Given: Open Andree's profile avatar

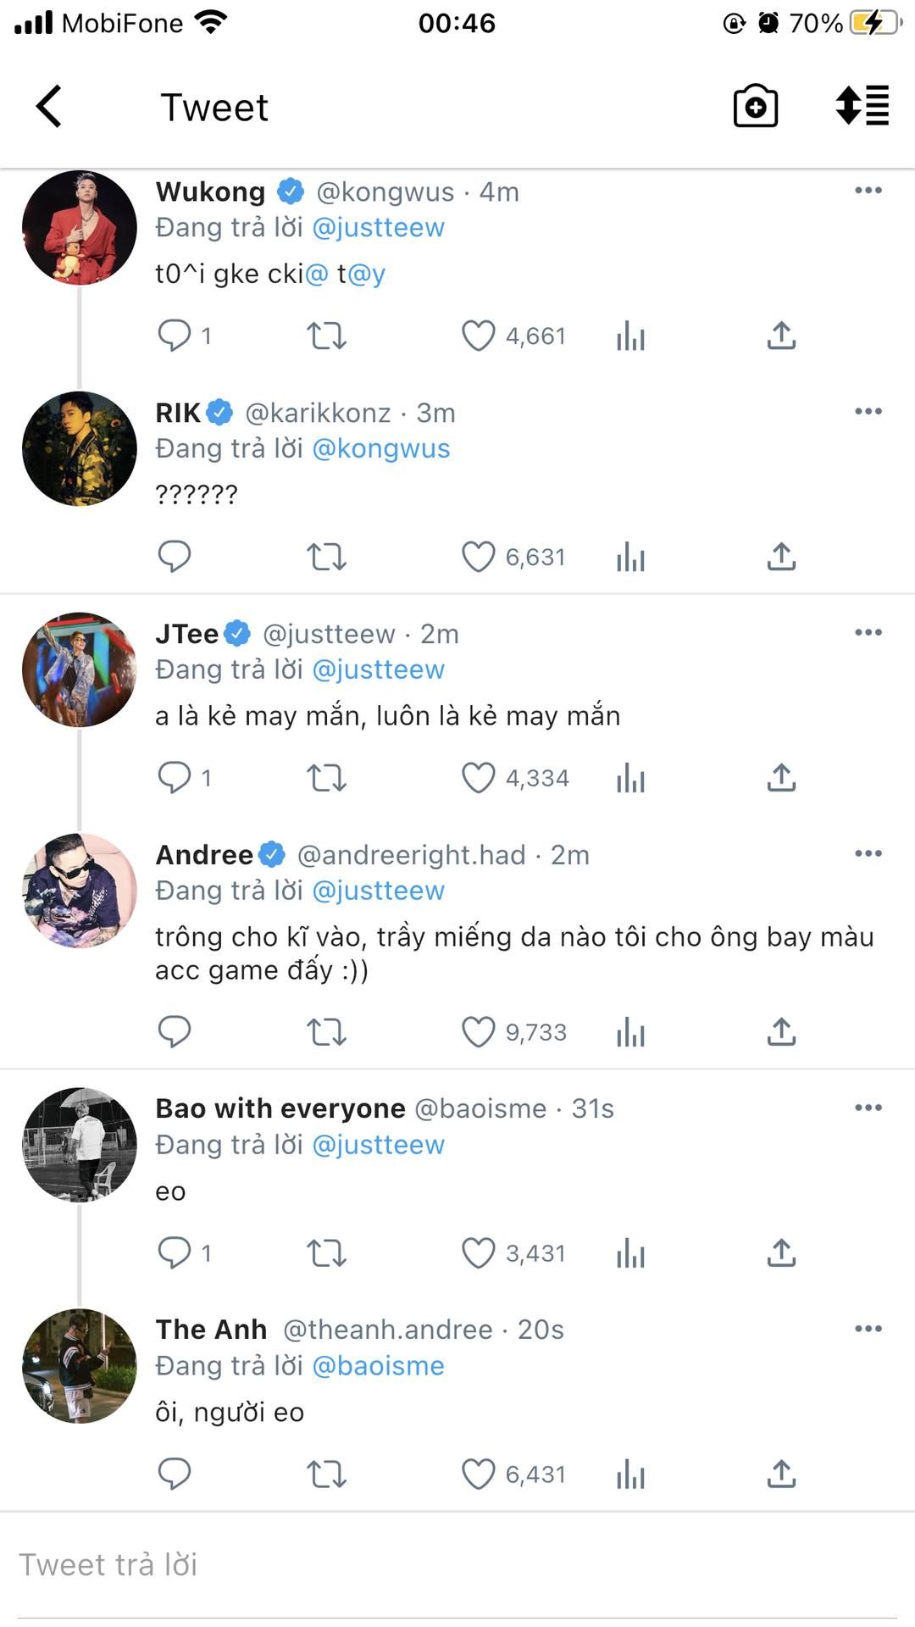Looking at the screenshot, I should click(80, 891).
